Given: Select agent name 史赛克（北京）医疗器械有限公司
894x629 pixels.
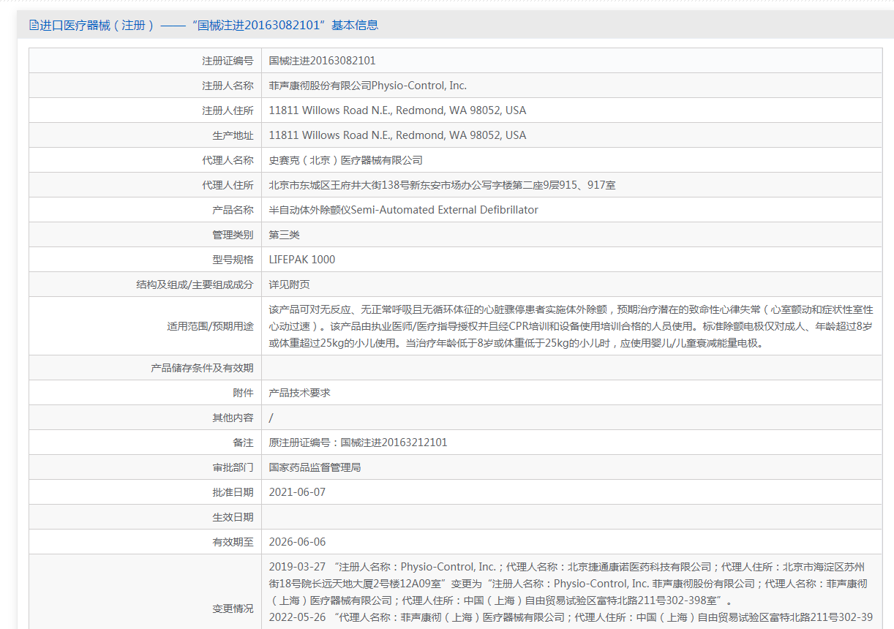Looking at the screenshot, I should (345, 160).
